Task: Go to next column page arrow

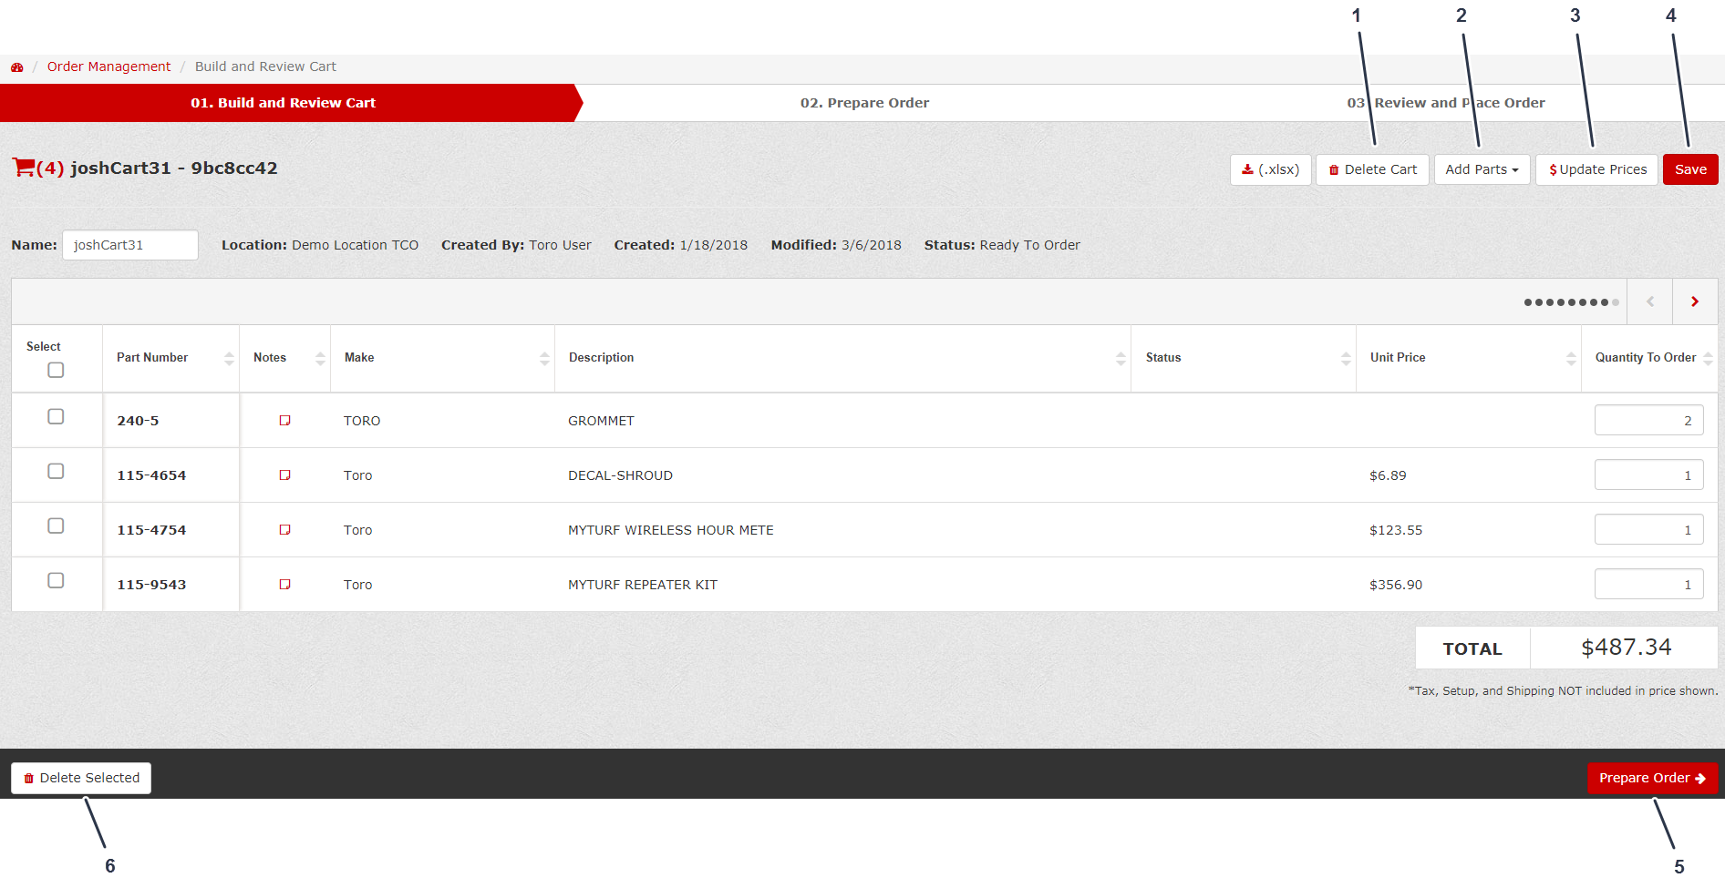Action: click(1694, 301)
